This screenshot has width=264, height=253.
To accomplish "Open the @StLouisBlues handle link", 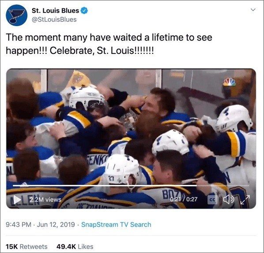I will 54,19.
